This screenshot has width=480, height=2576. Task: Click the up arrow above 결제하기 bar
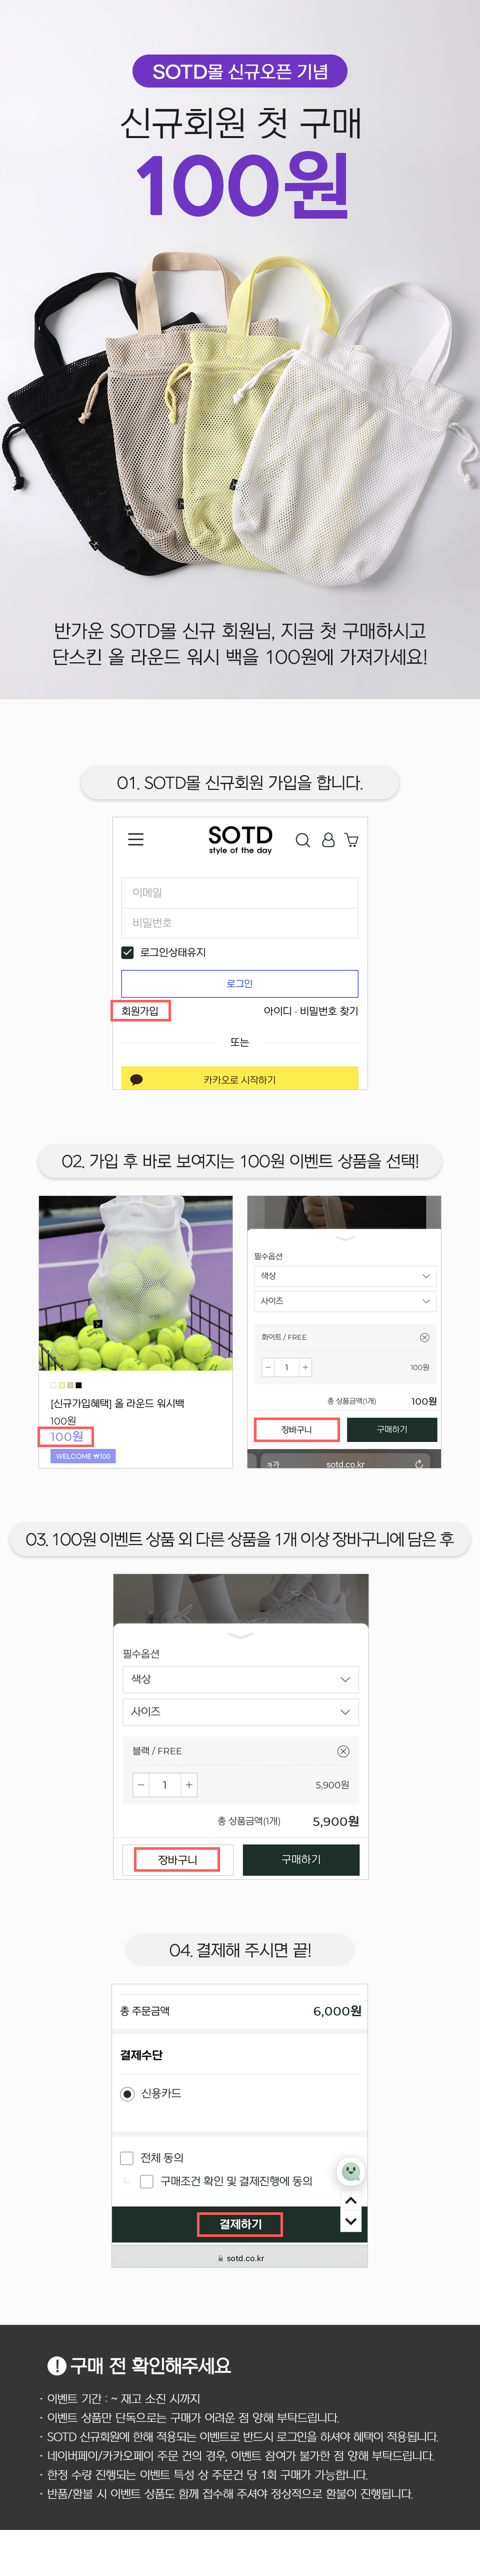coord(351,2201)
